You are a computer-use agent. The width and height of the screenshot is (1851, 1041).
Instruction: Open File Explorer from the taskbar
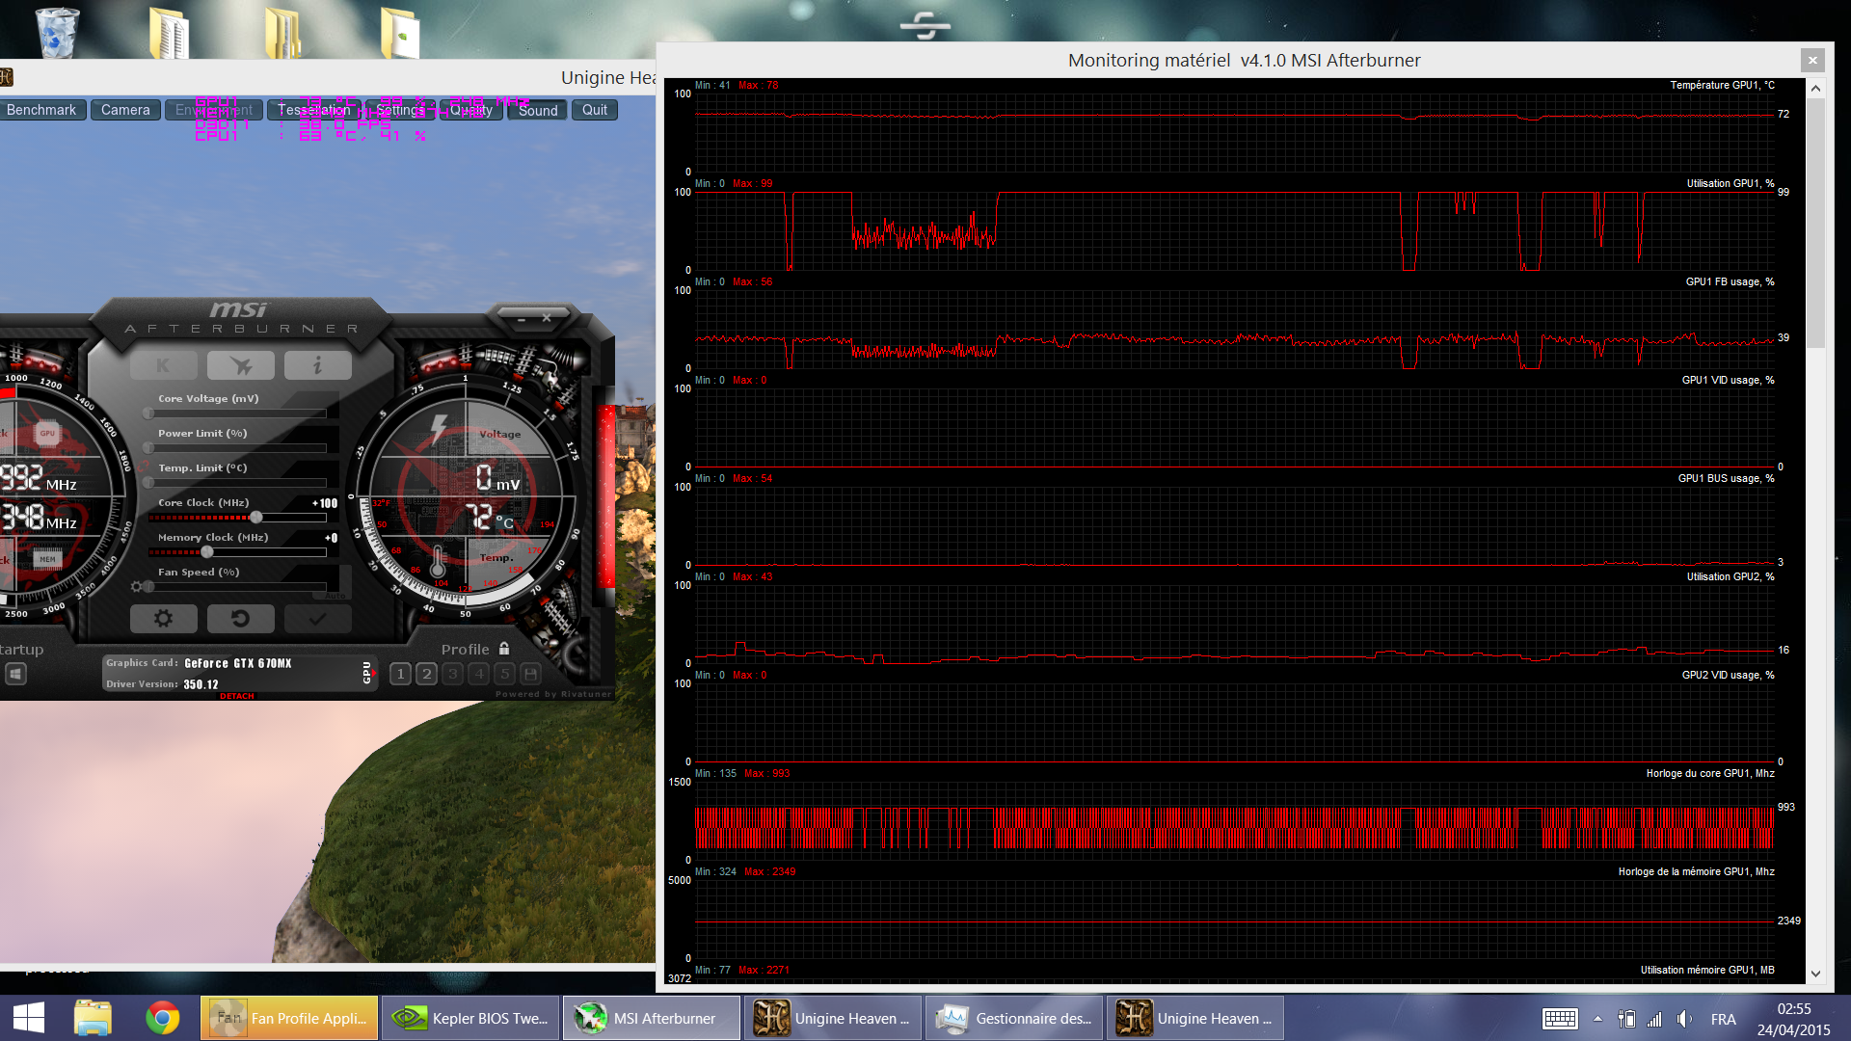[93, 1018]
